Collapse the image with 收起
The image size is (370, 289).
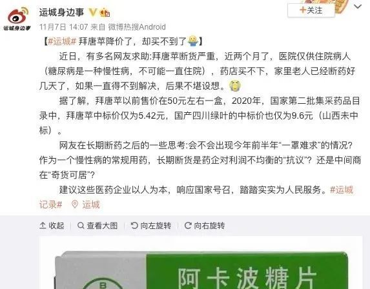click(52, 226)
